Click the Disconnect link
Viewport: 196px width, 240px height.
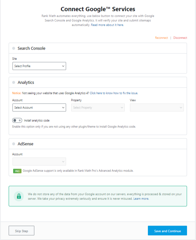coord(180,38)
